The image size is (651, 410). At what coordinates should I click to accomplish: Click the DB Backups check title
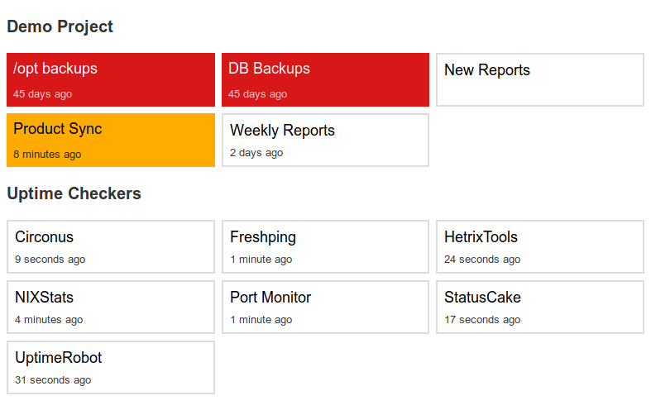point(269,69)
